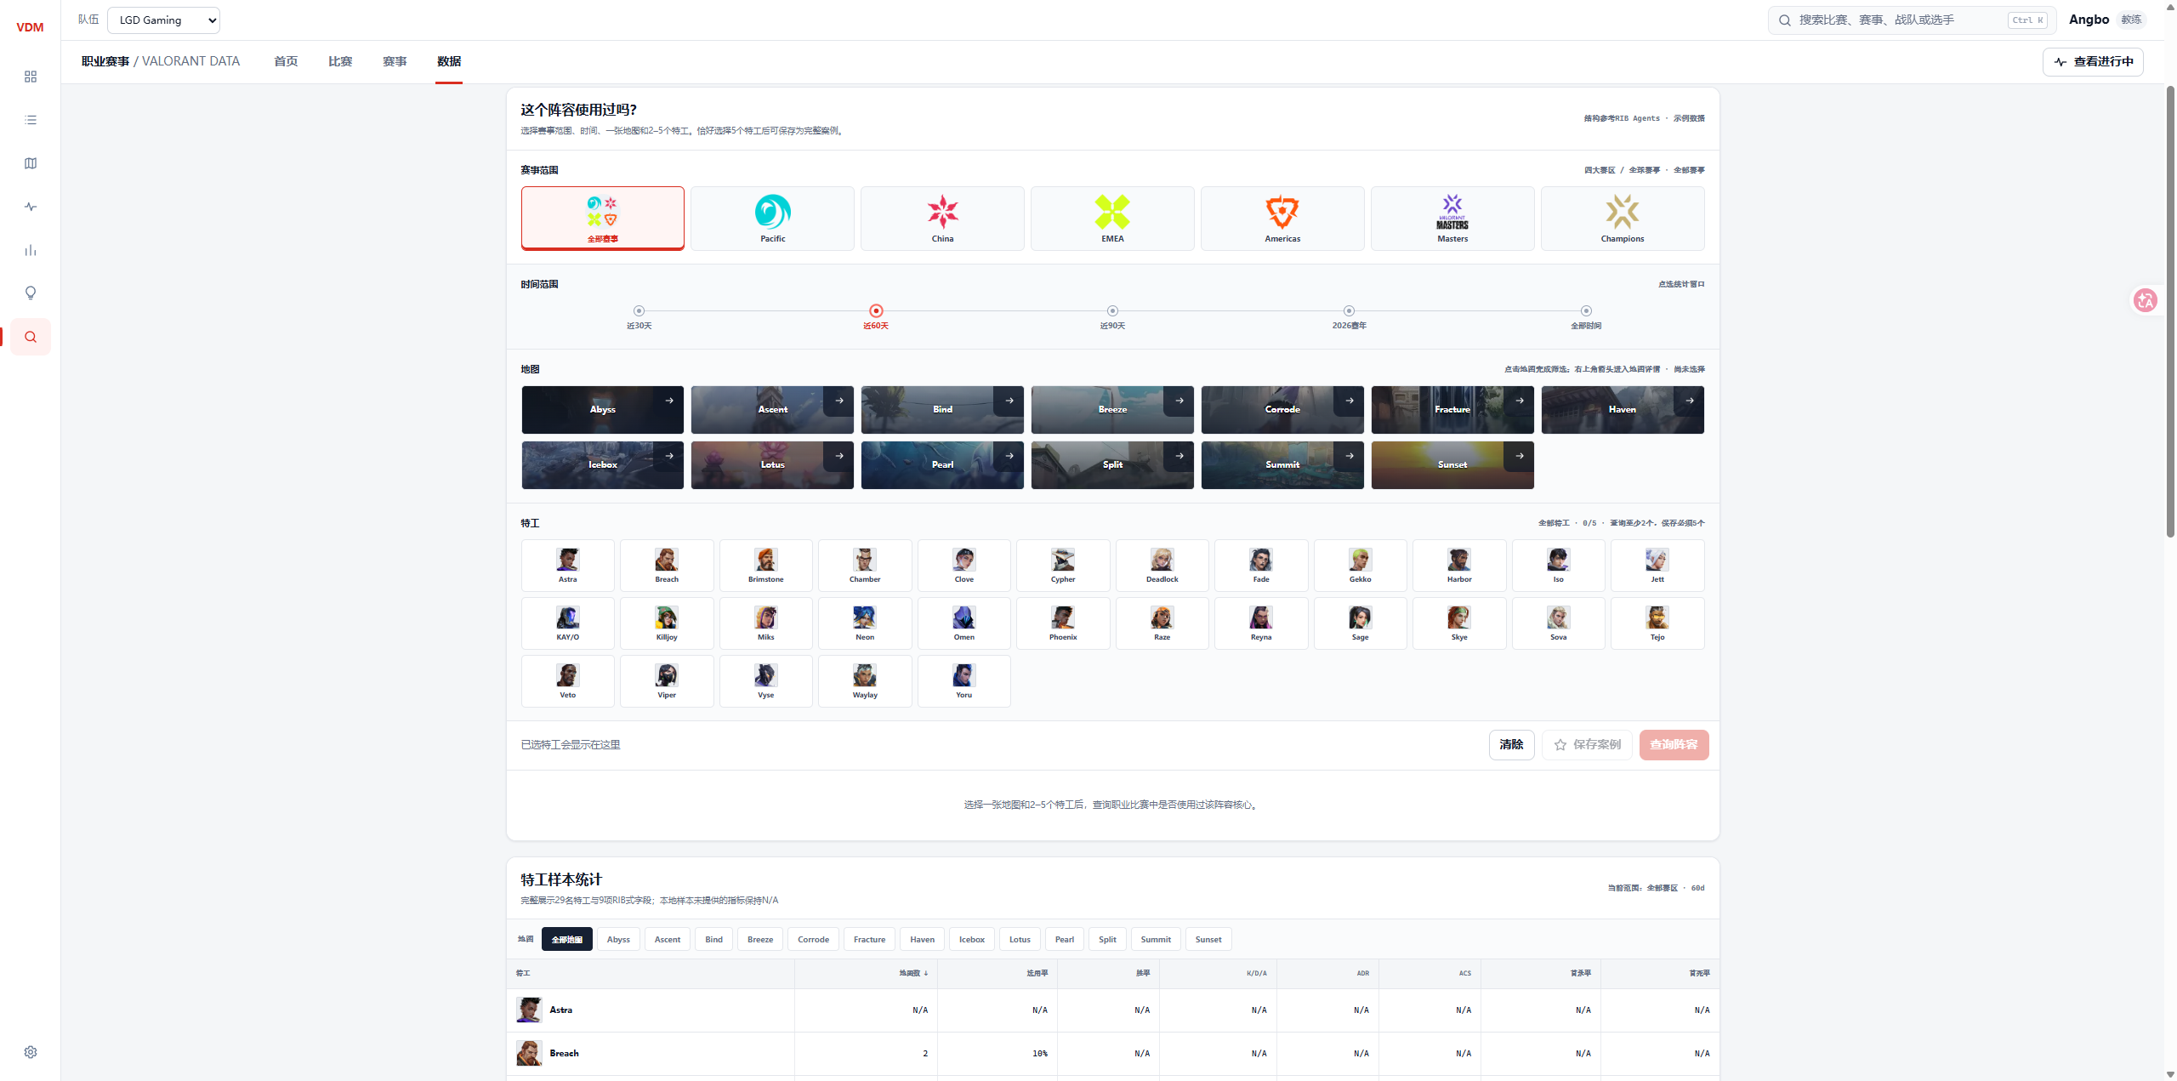
Task: Set time range to 2026 season
Action: click(x=1349, y=316)
